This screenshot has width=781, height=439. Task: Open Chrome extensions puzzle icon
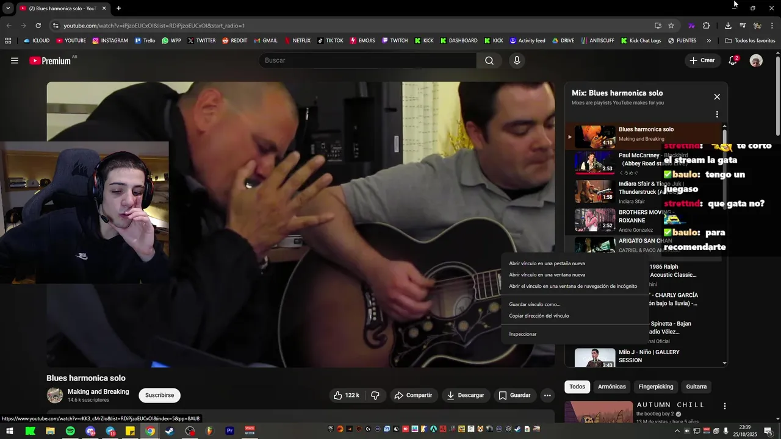(x=707, y=26)
